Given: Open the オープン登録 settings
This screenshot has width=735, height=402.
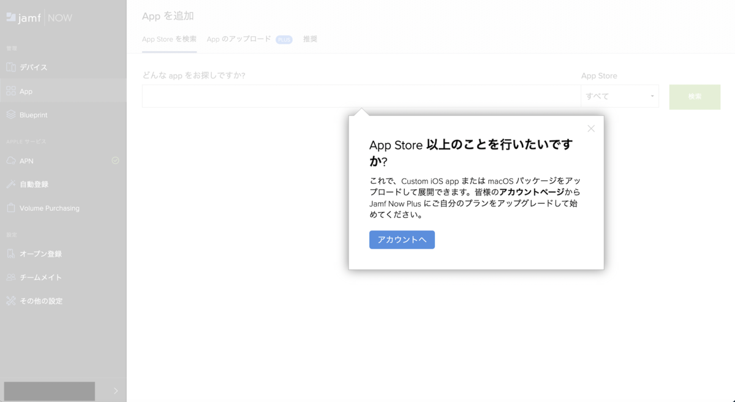Looking at the screenshot, I should [x=38, y=253].
